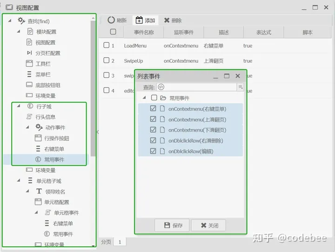335x252 pixels.
Task: Collapse the 单元格子域 tree node
Action: [19, 180]
